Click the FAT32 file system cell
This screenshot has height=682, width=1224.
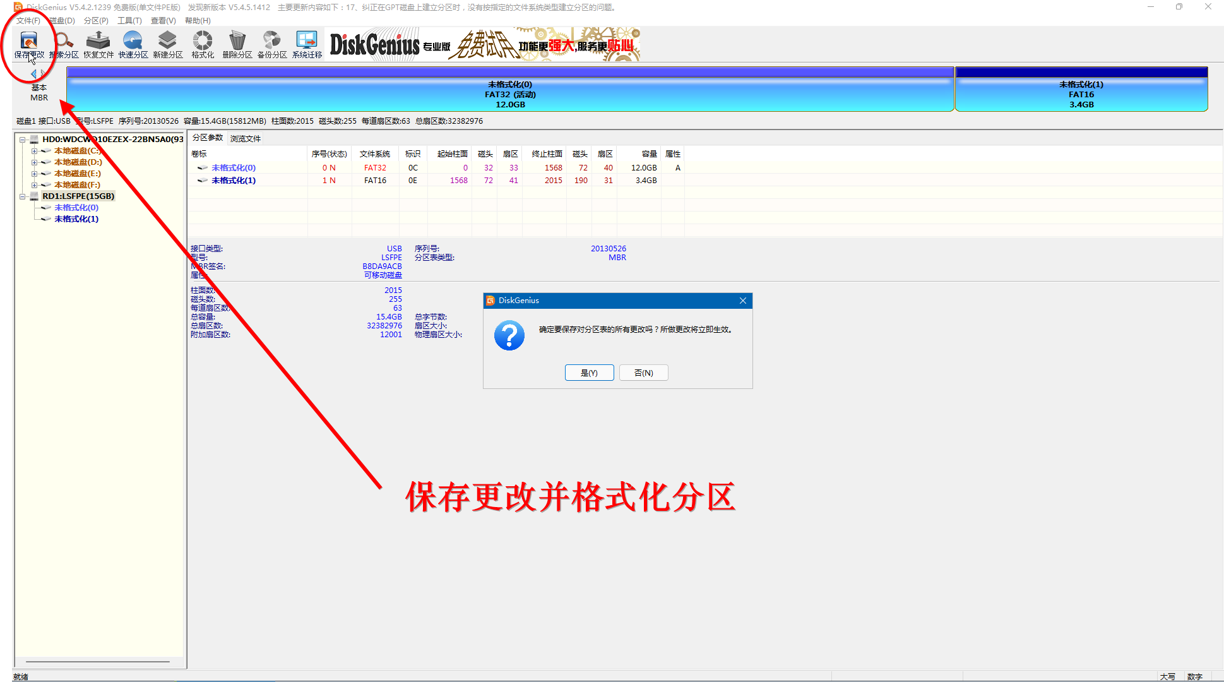point(375,168)
